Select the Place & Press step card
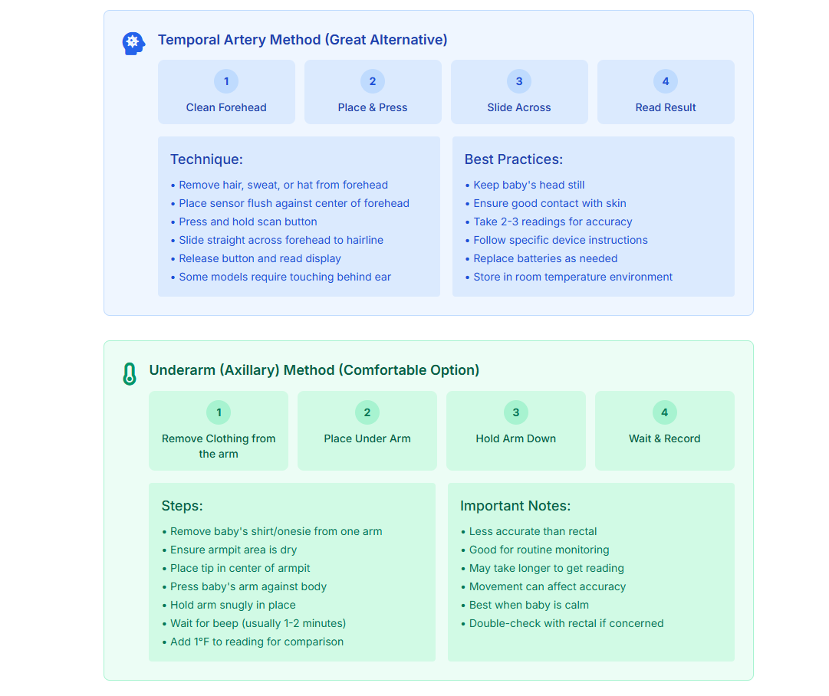 click(373, 92)
